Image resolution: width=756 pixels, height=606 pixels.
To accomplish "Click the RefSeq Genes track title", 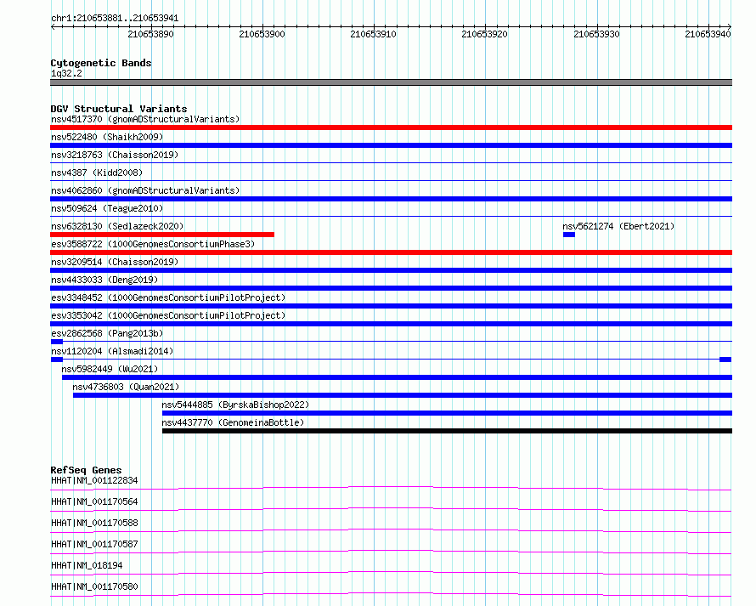I will pyautogui.click(x=86, y=470).
